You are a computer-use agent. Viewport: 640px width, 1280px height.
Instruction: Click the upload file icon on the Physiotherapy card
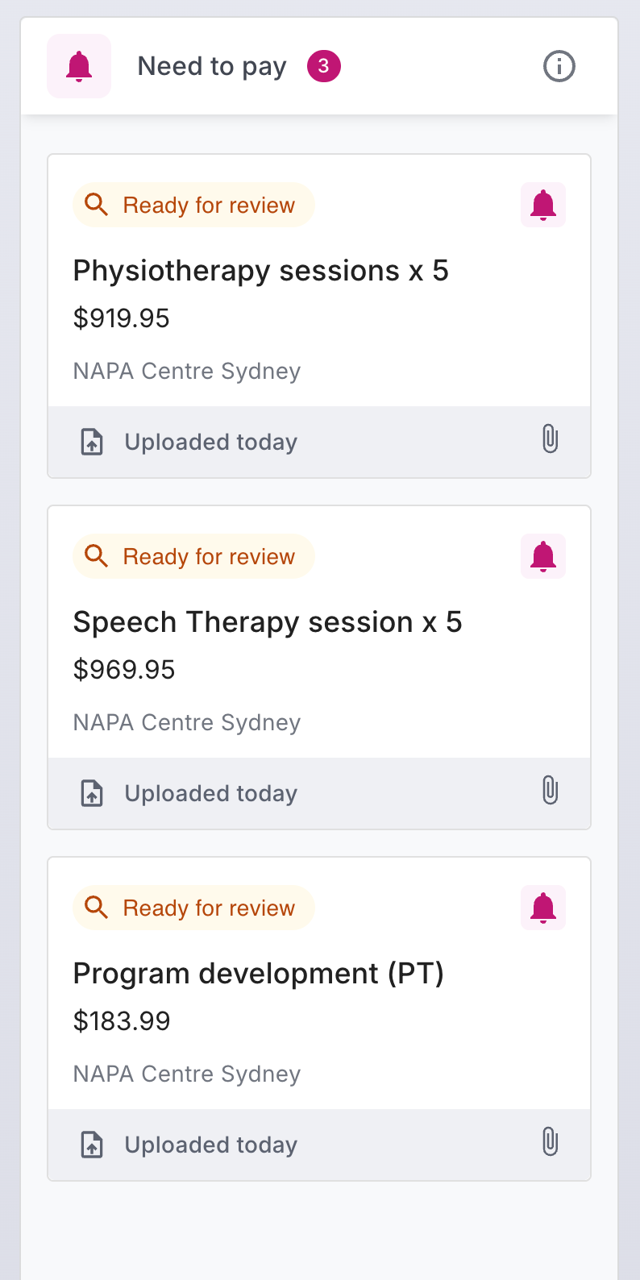(x=93, y=442)
